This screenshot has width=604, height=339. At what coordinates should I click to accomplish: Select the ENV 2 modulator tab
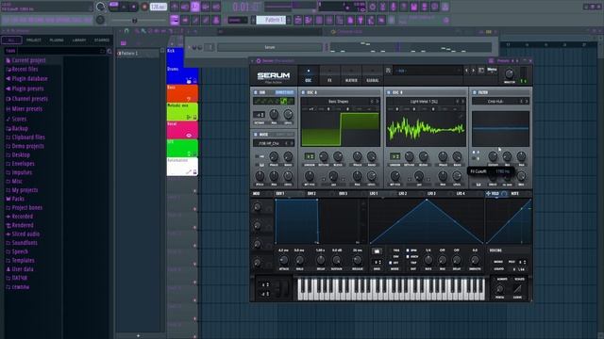pyautogui.click(x=311, y=194)
